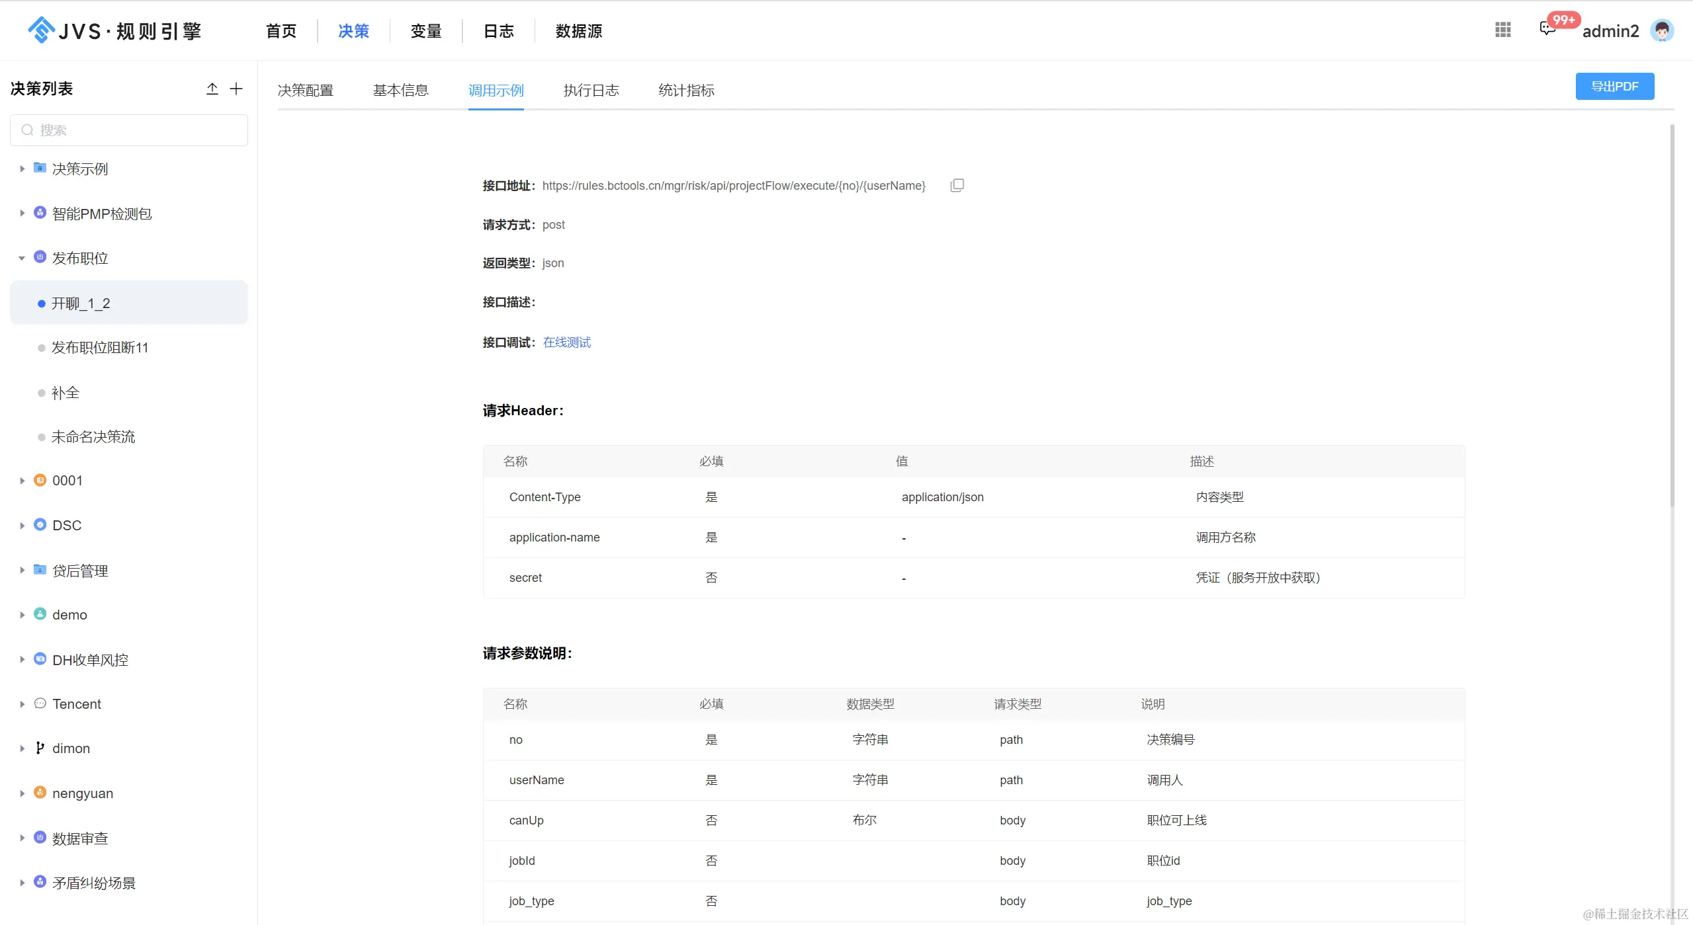Open the 在线测试 link
Image resolution: width=1693 pixels, height=925 pixels.
click(x=566, y=342)
